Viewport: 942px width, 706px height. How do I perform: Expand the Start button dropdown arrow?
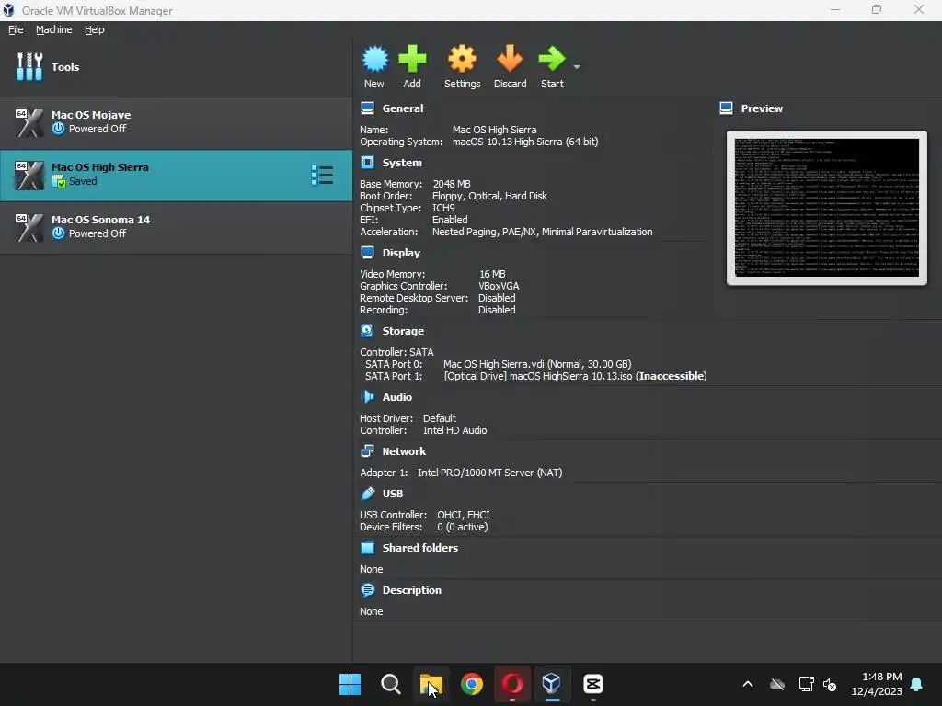577,66
